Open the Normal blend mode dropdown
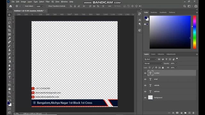 (x=153, y=63)
